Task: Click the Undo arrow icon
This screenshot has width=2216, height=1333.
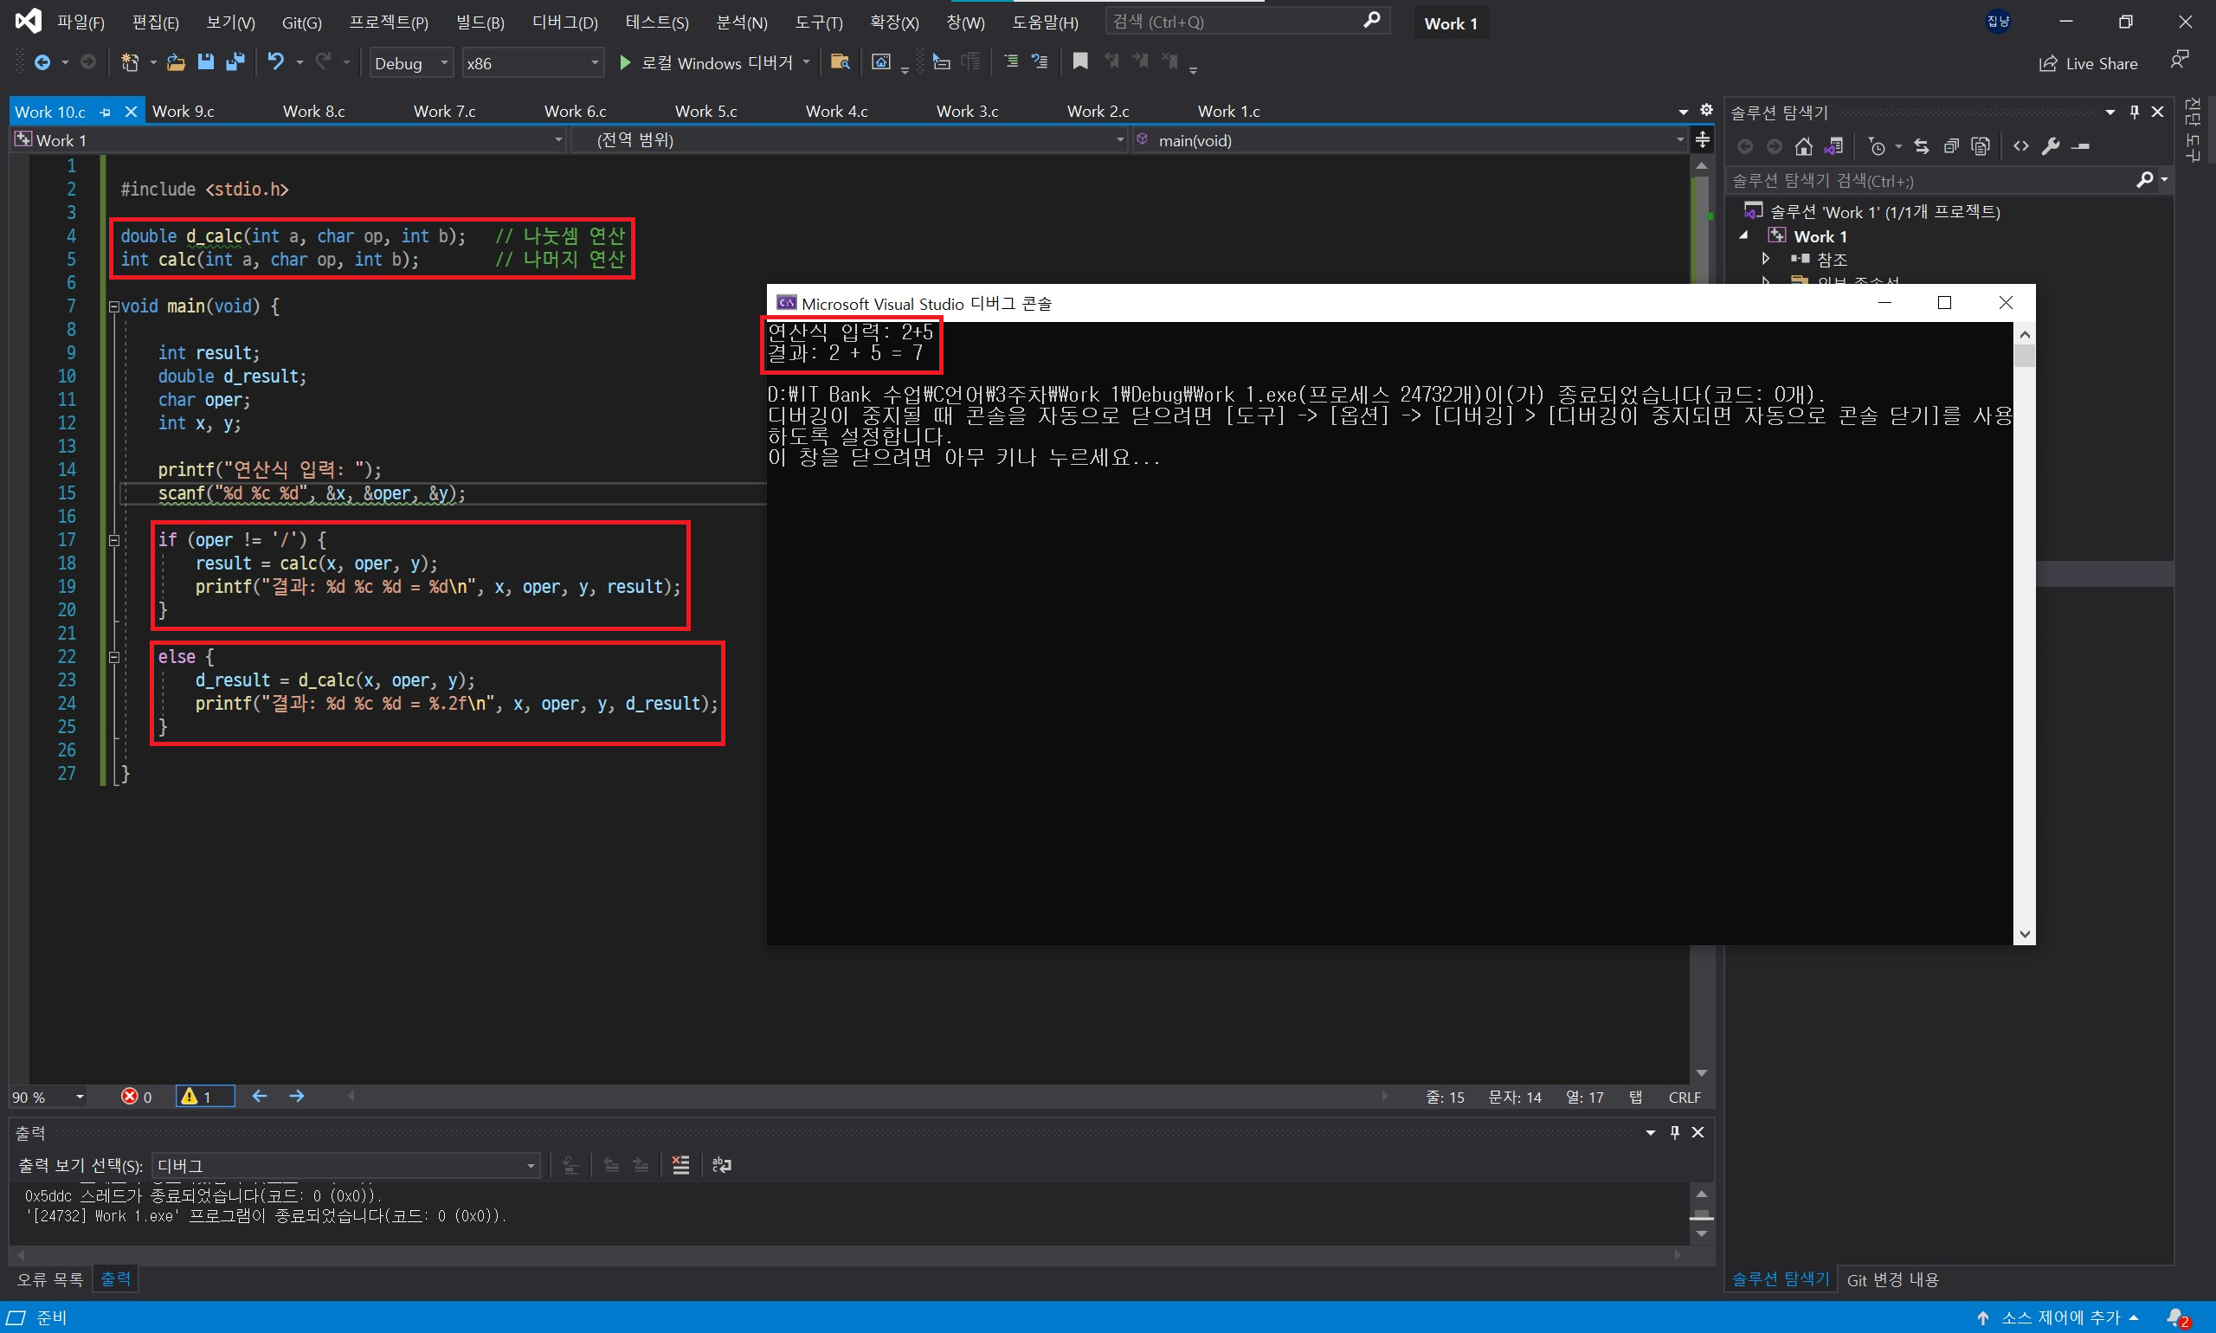Action: coord(276,62)
